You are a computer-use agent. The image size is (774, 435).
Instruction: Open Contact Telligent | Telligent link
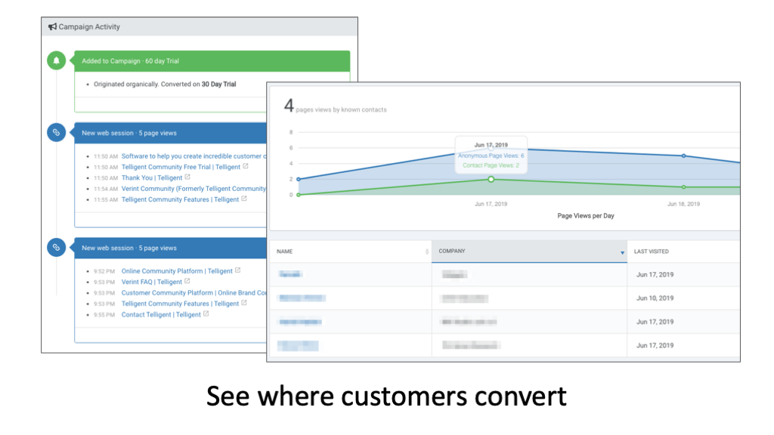click(161, 315)
